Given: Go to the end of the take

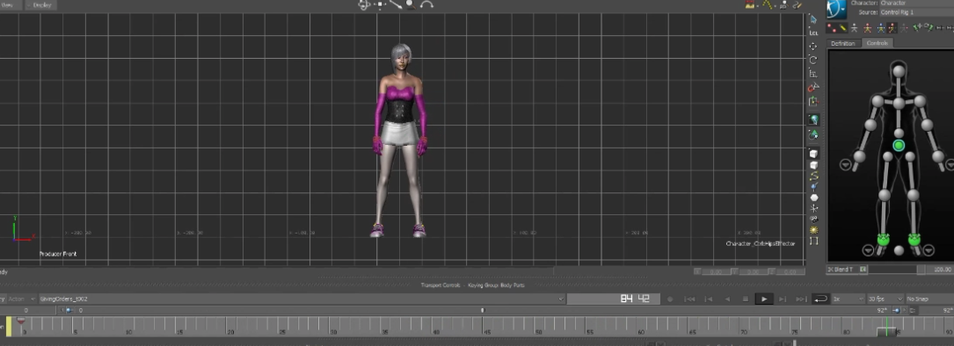Looking at the screenshot, I should [x=801, y=299].
